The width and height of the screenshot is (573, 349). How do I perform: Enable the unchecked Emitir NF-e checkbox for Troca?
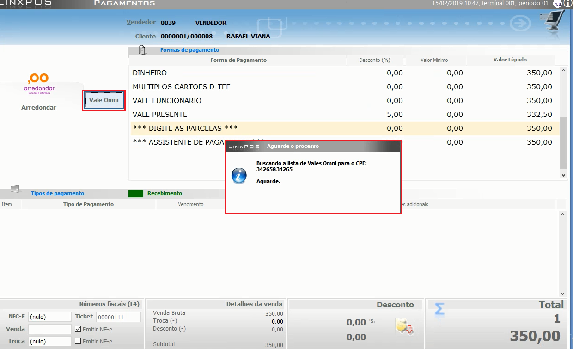pos(78,341)
